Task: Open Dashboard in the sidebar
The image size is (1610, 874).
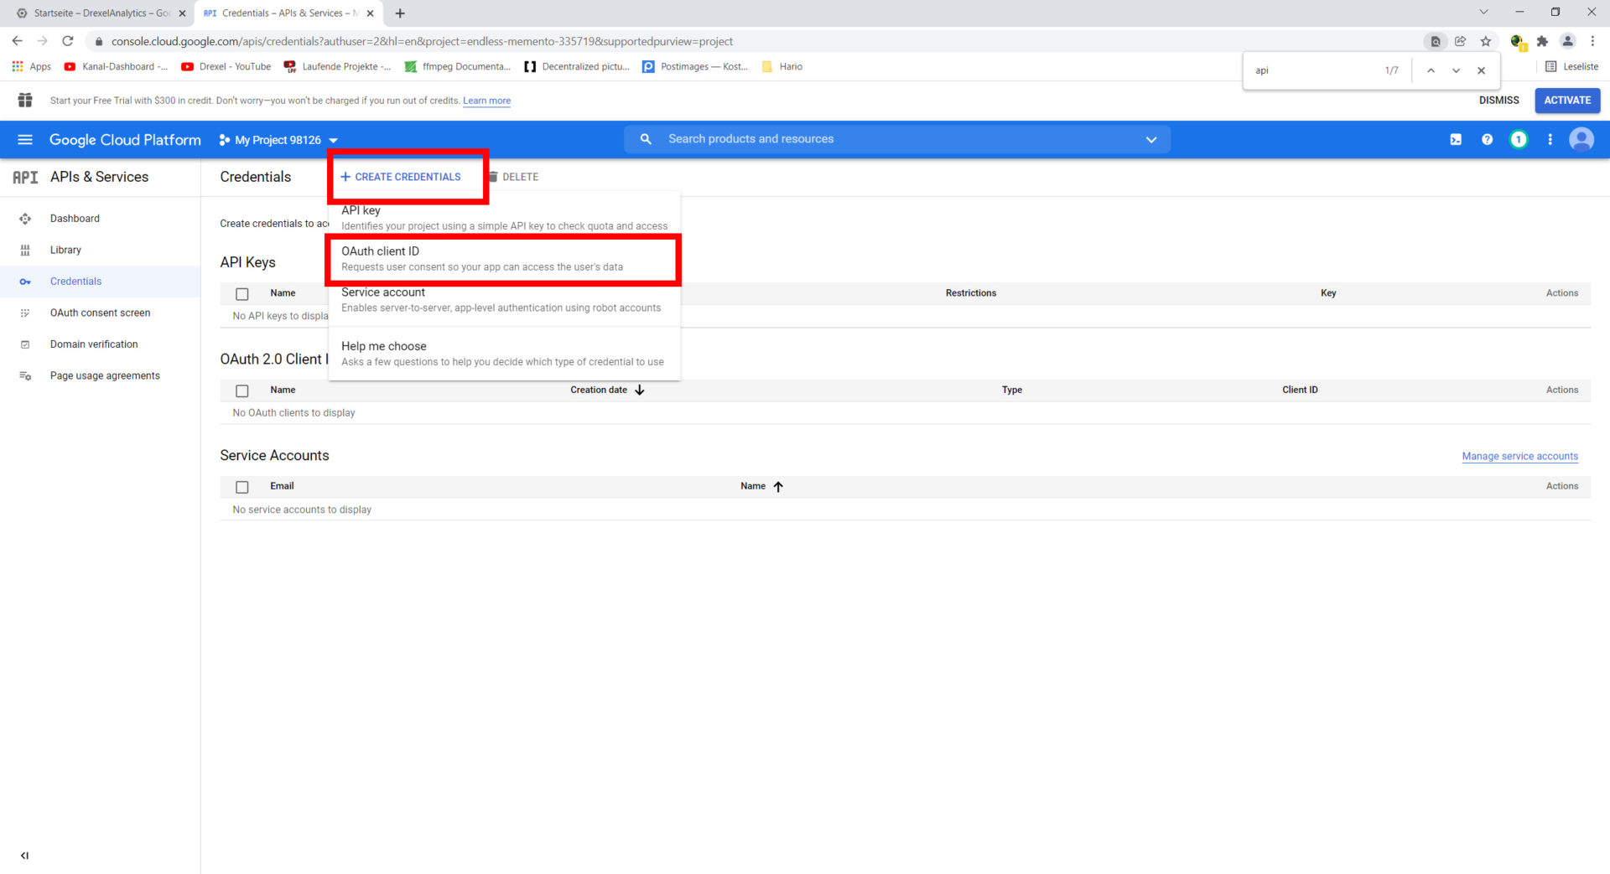Action: pyautogui.click(x=75, y=219)
